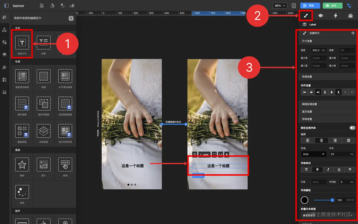Align element to bottom edge
The height and width of the screenshot is (224, 358).
(x=338, y=92)
